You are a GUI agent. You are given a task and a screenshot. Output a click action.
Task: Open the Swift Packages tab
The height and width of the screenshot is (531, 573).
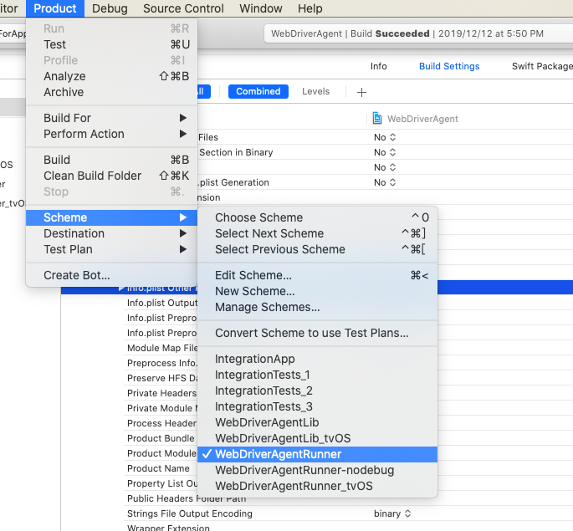click(542, 66)
